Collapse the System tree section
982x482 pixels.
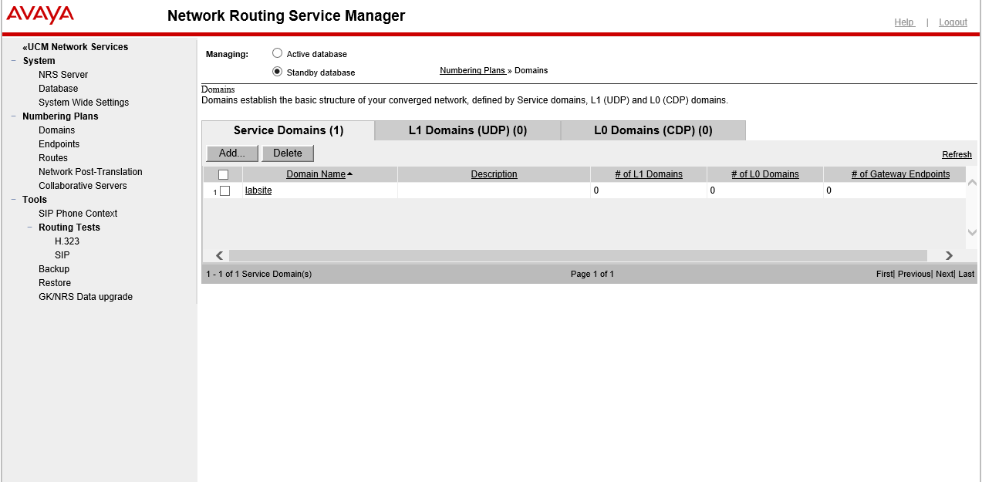coord(14,61)
